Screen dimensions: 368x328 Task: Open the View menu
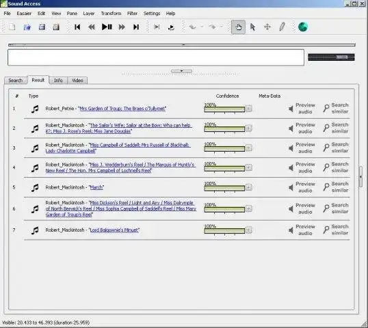pyautogui.click(x=56, y=14)
